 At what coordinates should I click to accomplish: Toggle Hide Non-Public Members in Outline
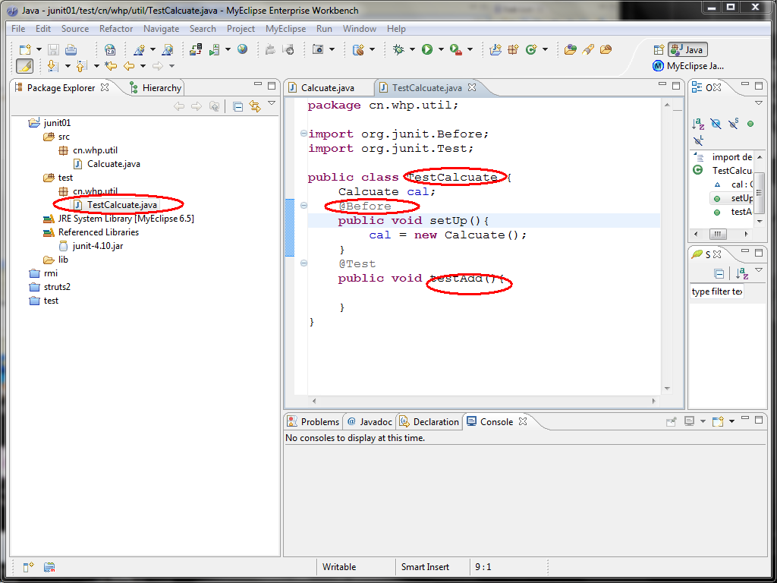click(x=750, y=124)
